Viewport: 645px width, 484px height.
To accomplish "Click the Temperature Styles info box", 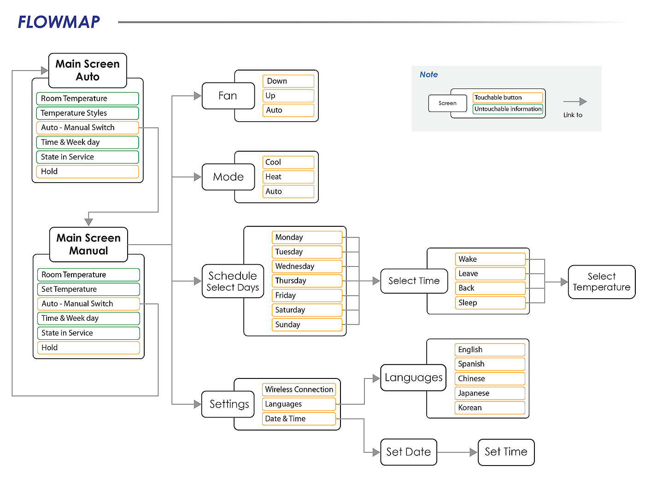I will (x=88, y=113).
